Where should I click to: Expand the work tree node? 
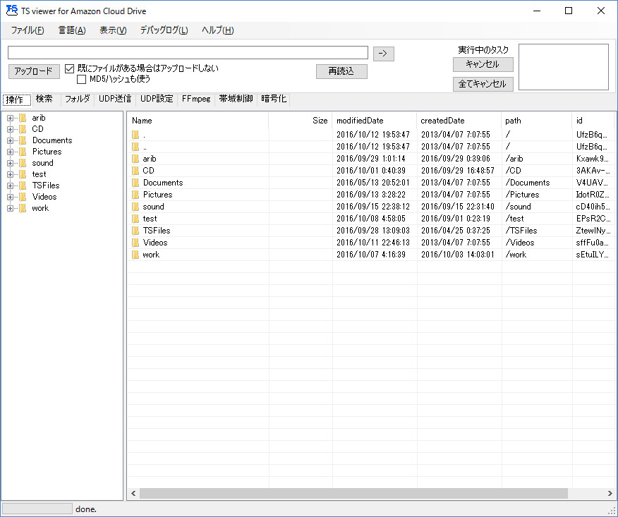(x=11, y=208)
